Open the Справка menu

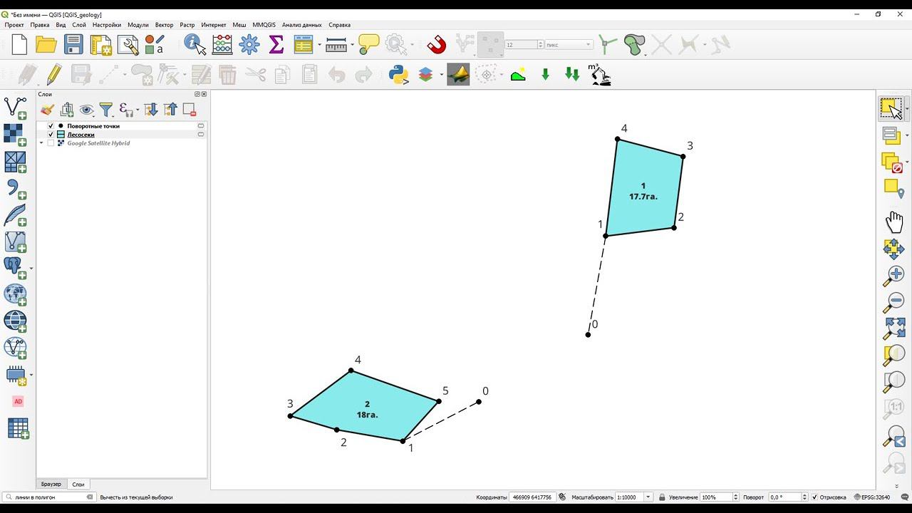(x=339, y=25)
